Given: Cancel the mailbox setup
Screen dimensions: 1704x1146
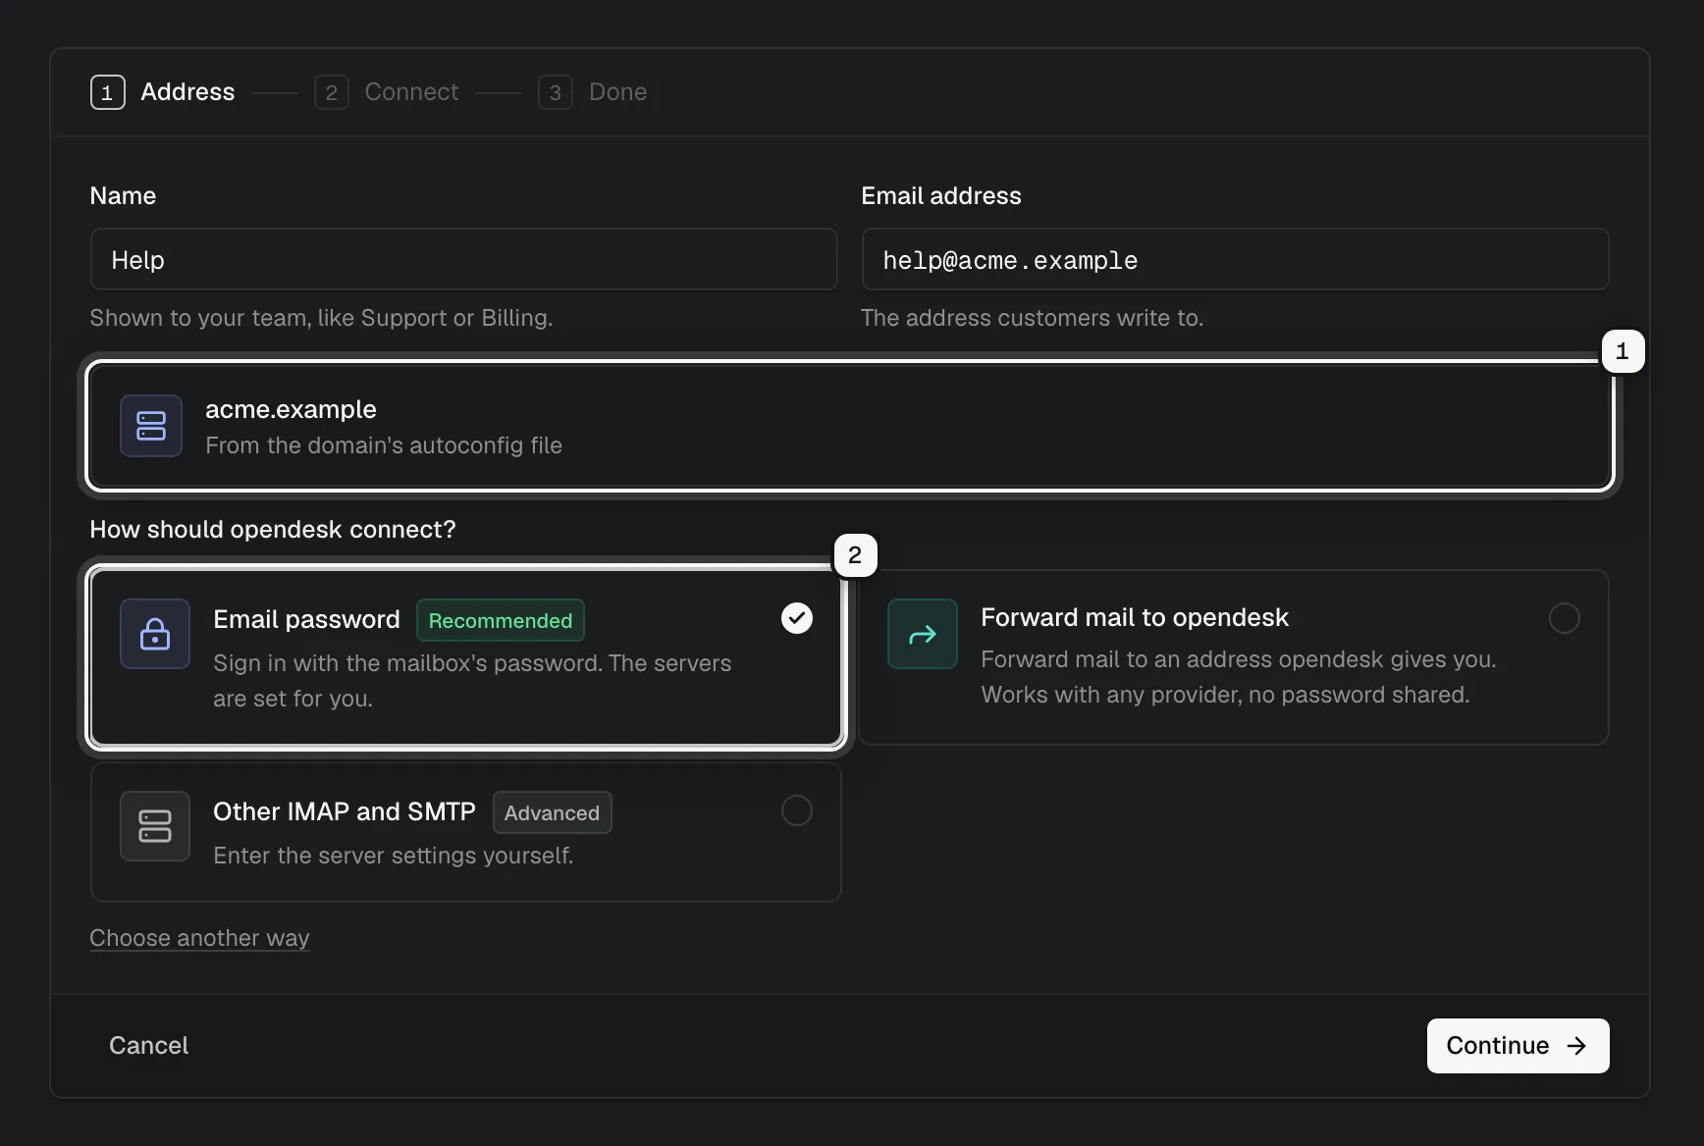Looking at the screenshot, I should (x=149, y=1046).
